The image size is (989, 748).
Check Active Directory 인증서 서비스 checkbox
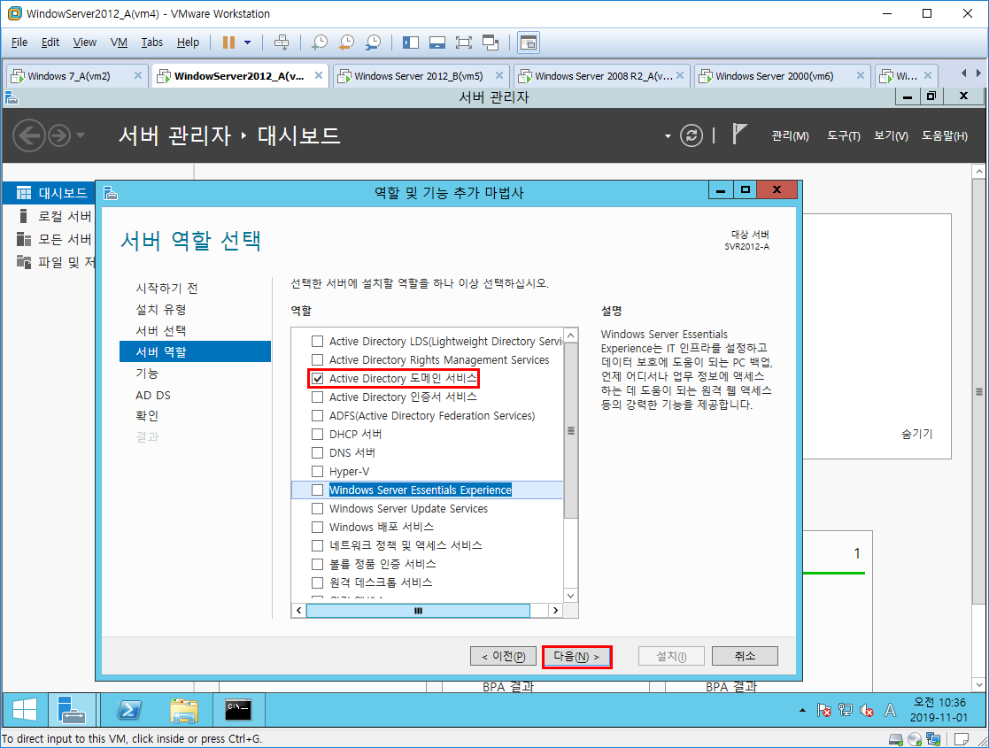(317, 397)
